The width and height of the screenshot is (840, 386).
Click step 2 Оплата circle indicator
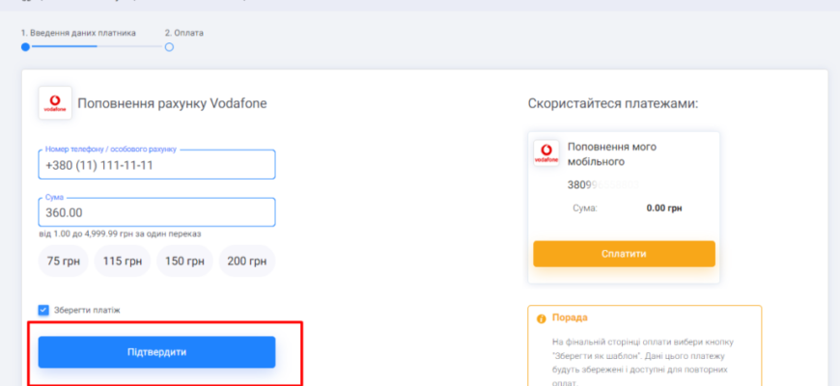169,47
